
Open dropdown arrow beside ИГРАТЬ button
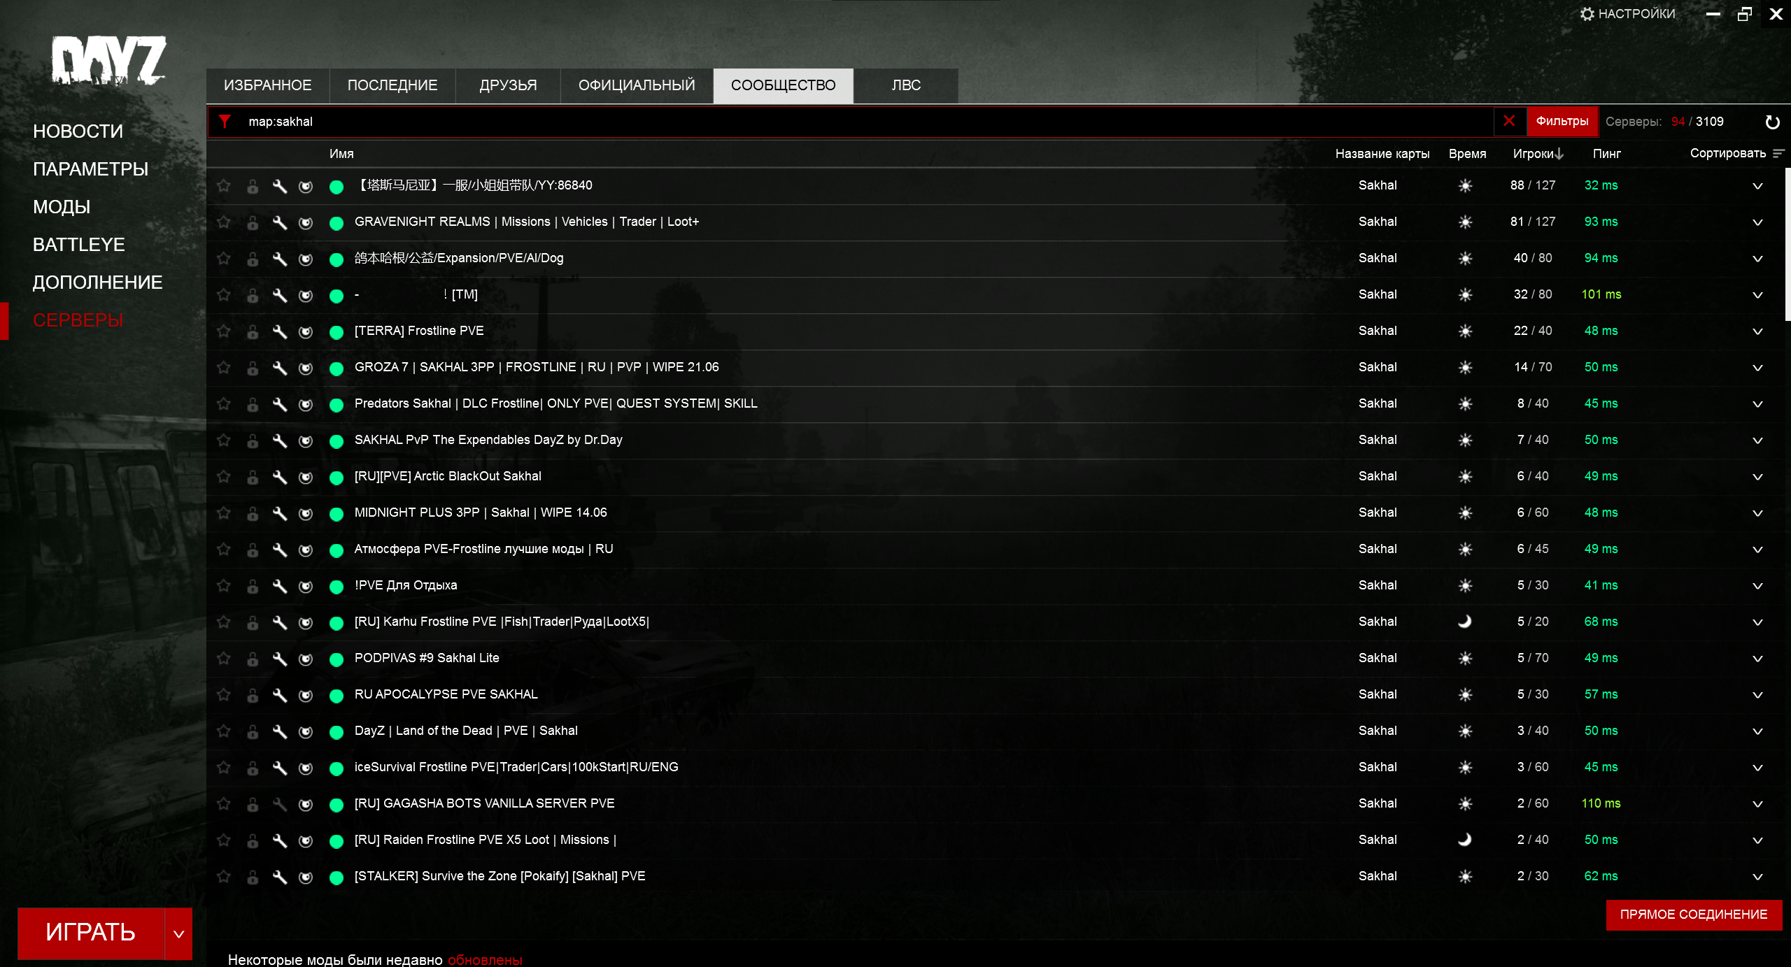tap(178, 933)
